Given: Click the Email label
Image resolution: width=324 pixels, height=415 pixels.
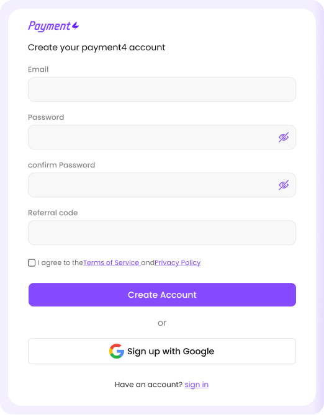Looking at the screenshot, I should (x=38, y=69).
